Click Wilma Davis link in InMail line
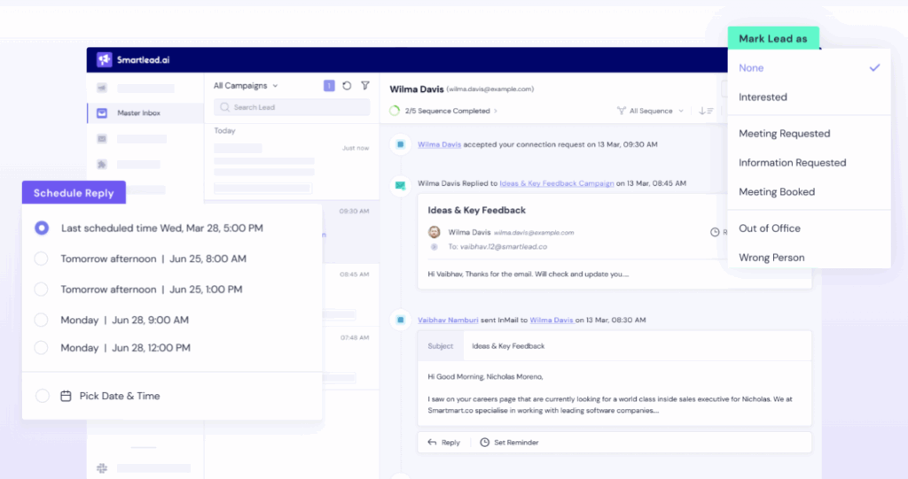Viewport: 908px width, 479px height. tap(552, 320)
